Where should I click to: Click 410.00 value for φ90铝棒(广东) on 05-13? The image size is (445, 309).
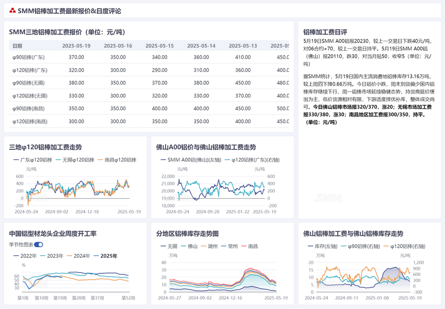[243, 57]
